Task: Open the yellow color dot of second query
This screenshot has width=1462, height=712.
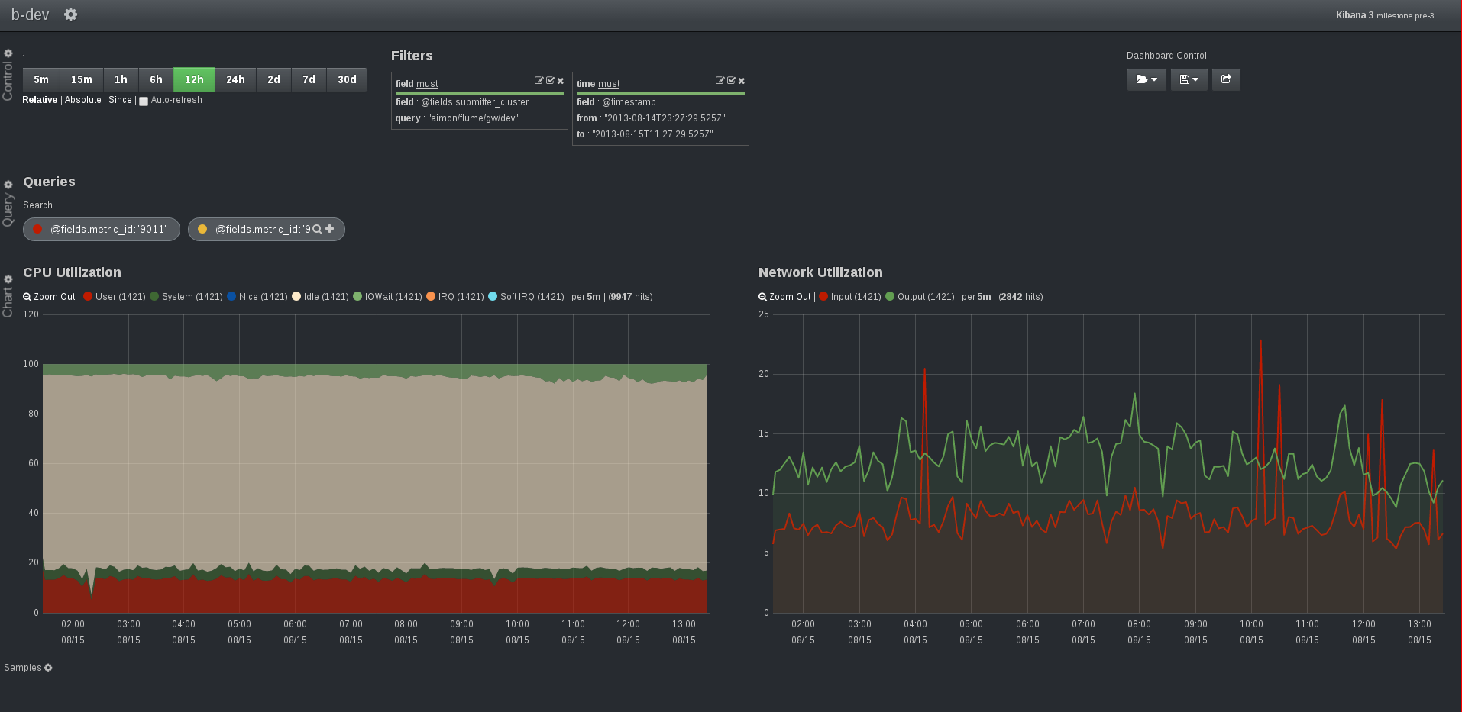Action: (x=202, y=229)
